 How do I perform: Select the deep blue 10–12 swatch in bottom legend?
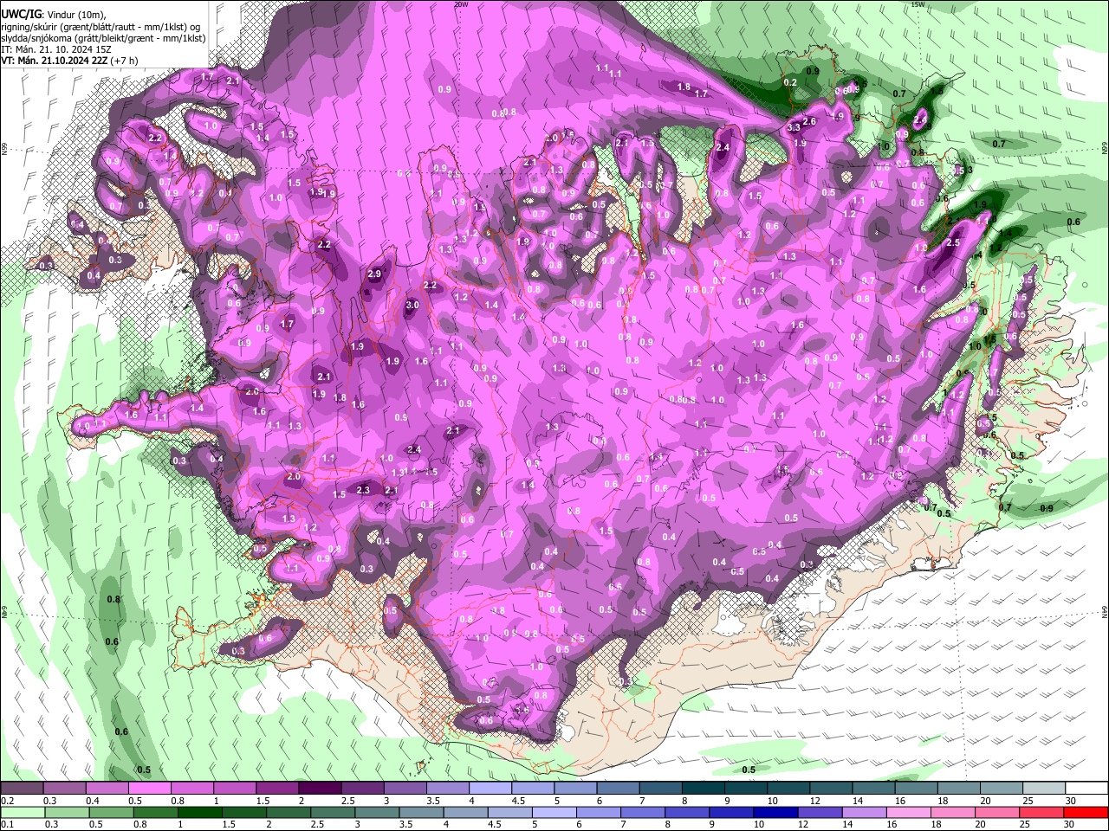tap(776, 812)
